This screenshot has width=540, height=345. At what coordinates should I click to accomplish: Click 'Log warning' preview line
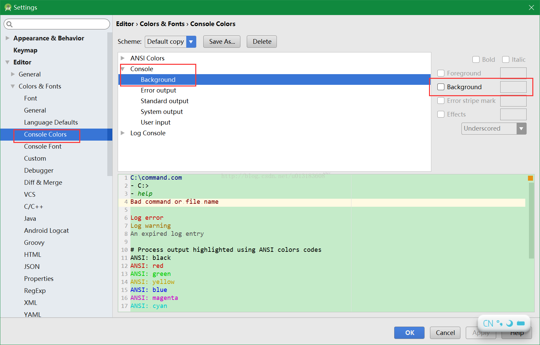(150, 226)
